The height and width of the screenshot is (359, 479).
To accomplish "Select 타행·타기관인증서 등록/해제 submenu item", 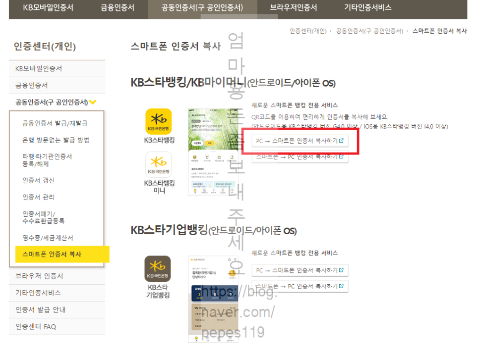I will (47, 160).
